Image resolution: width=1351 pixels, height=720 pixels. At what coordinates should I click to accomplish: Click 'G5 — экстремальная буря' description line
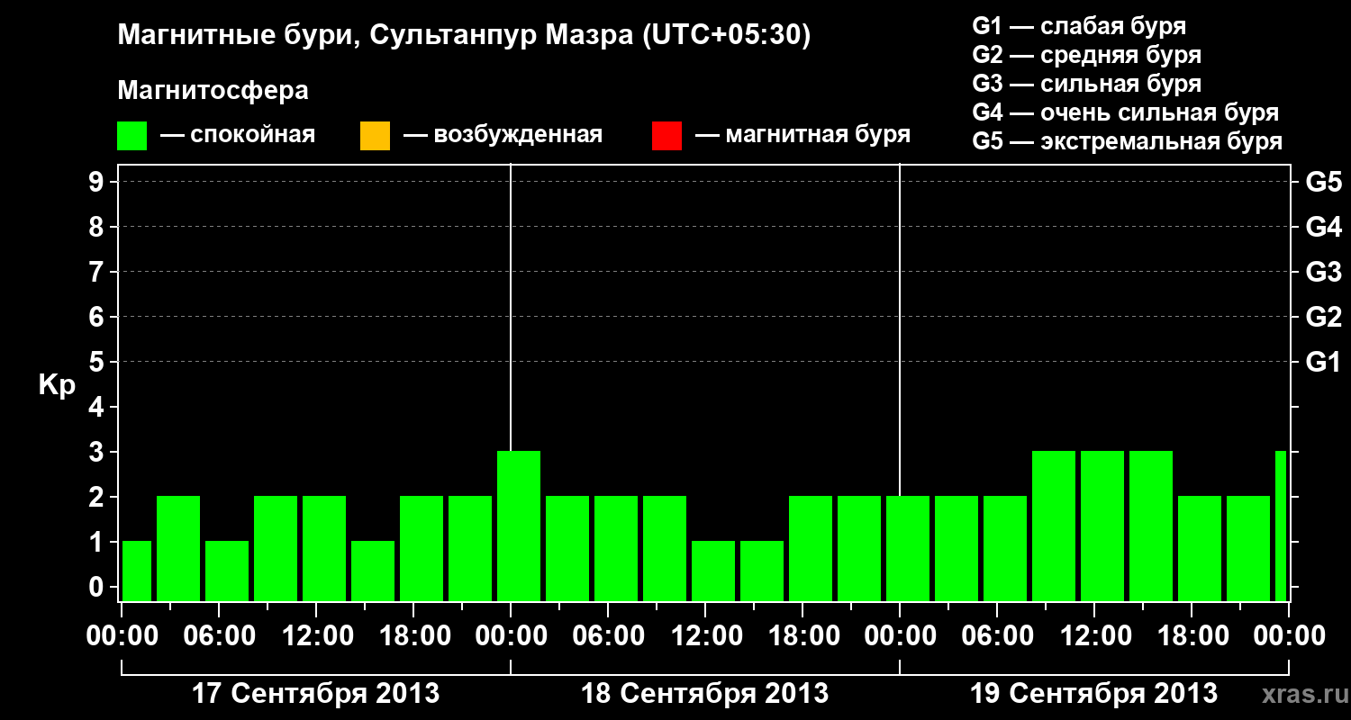click(x=1127, y=141)
